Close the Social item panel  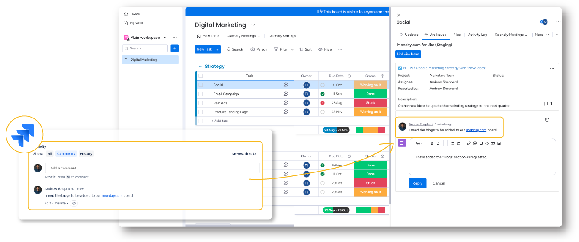(399, 15)
